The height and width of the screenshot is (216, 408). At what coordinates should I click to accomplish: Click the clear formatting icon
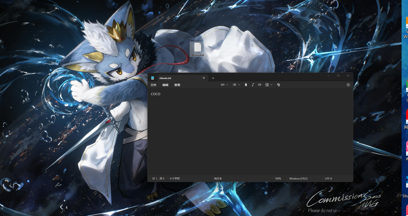(278, 85)
